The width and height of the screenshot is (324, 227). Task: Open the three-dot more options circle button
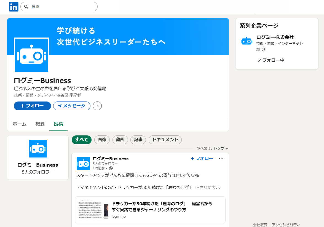[x=97, y=106]
